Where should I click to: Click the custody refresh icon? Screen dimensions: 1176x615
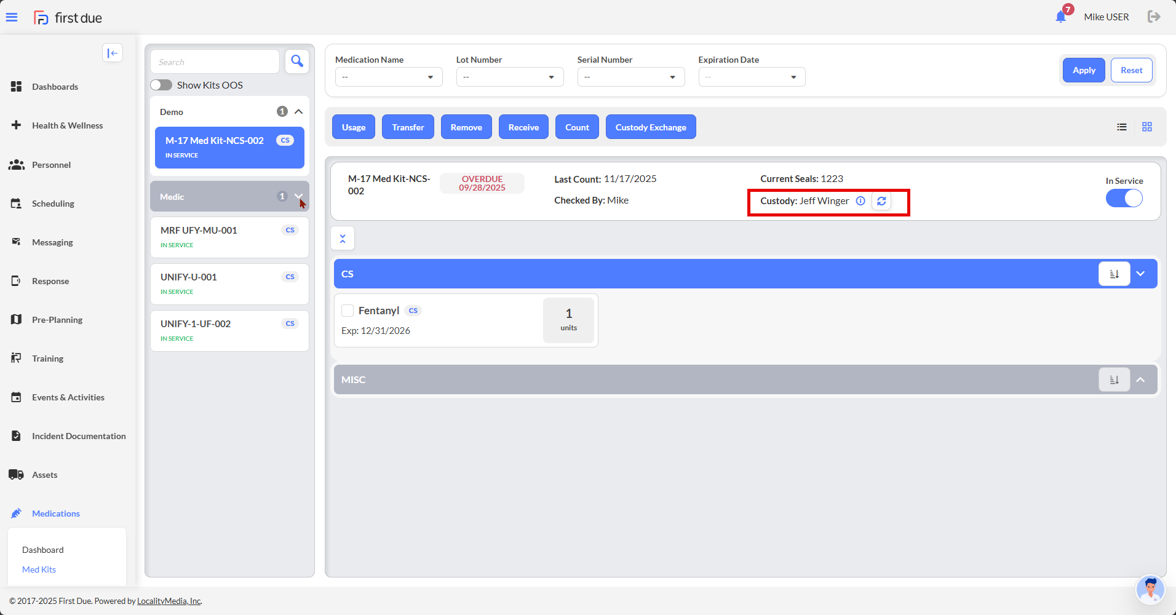point(881,201)
